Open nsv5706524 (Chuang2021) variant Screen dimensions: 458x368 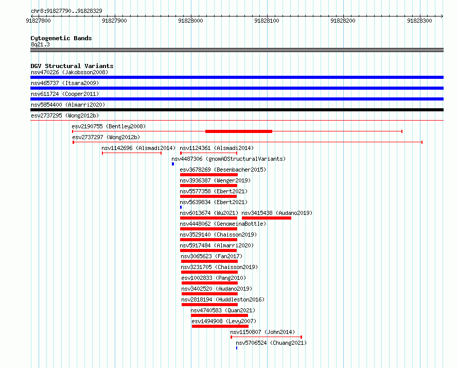[x=271, y=343]
